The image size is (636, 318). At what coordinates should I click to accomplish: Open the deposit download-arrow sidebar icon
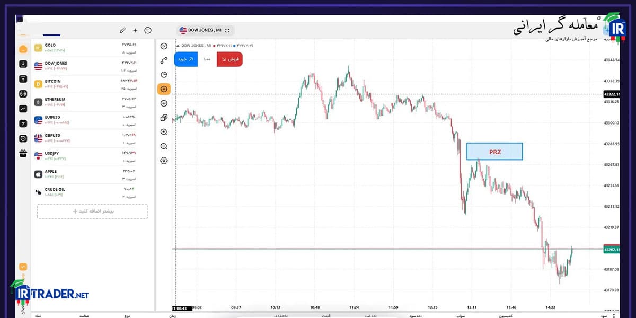tap(23, 64)
